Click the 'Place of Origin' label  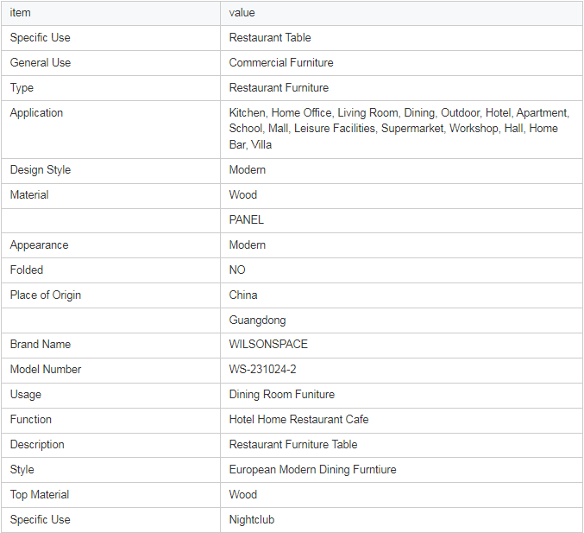pos(46,295)
